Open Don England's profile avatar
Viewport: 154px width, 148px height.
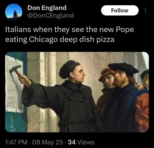point(14,12)
